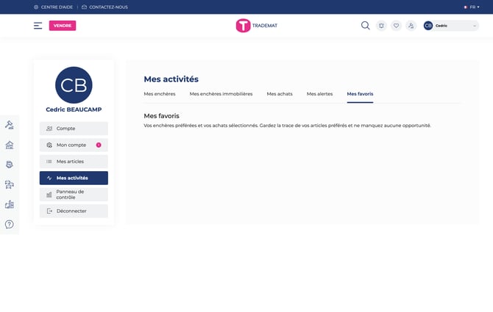The image size is (493, 312).
Task: Click the help question mark sidebar icon
Action: click(10, 224)
